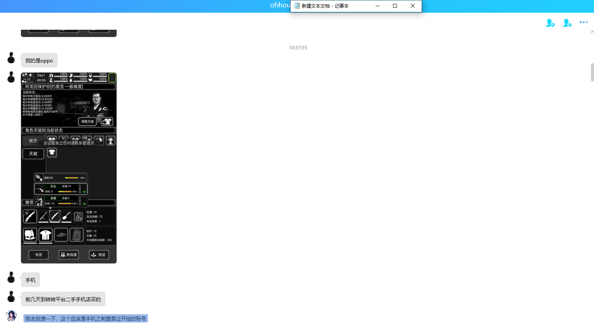Maximize the Notepad window
594x326 pixels.
pyautogui.click(x=395, y=6)
